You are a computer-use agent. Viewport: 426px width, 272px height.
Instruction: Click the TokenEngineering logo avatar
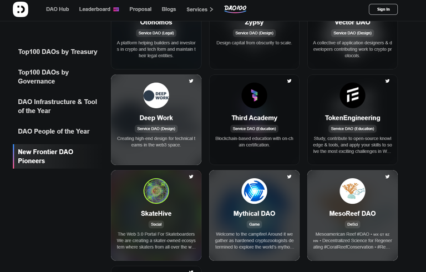(x=352, y=95)
